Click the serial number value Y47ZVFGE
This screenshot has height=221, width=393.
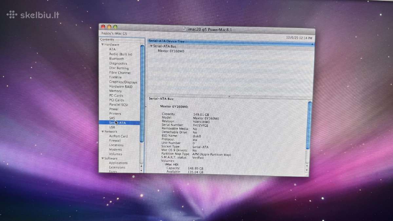pos(200,125)
